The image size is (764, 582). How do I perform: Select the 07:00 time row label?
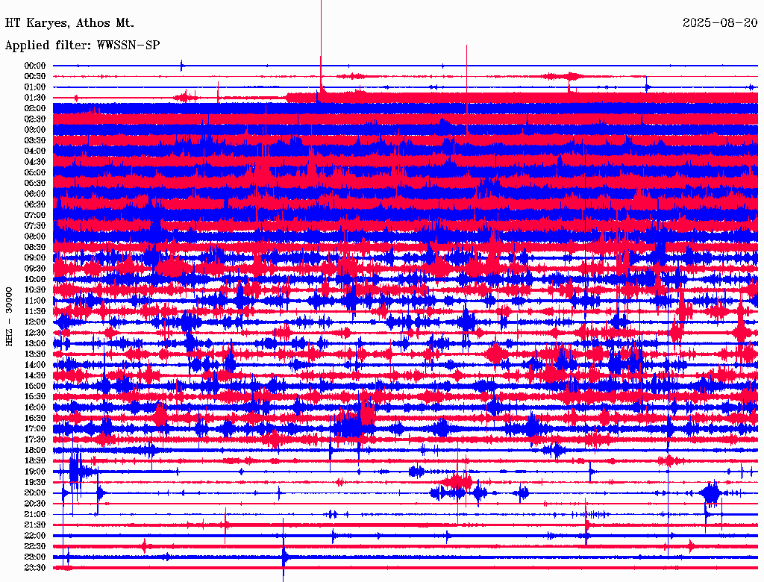(x=35, y=216)
